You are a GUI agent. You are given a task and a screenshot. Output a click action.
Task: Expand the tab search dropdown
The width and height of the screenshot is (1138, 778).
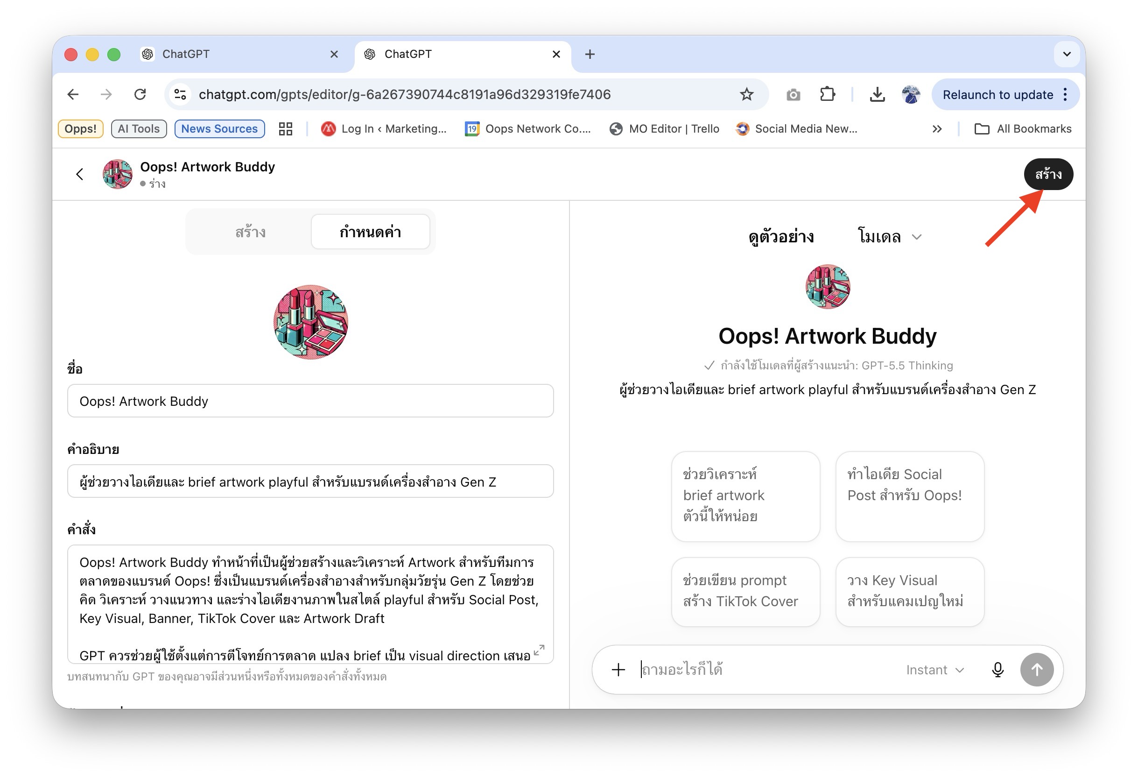pyautogui.click(x=1067, y=54)
